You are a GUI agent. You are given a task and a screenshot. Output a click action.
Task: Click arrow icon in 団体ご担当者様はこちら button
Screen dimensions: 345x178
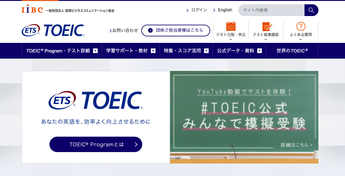click(x=151, y=30)
